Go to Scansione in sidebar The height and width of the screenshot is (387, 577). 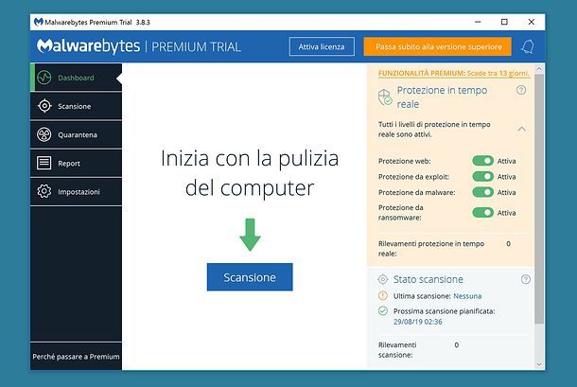tap(77, 106)
